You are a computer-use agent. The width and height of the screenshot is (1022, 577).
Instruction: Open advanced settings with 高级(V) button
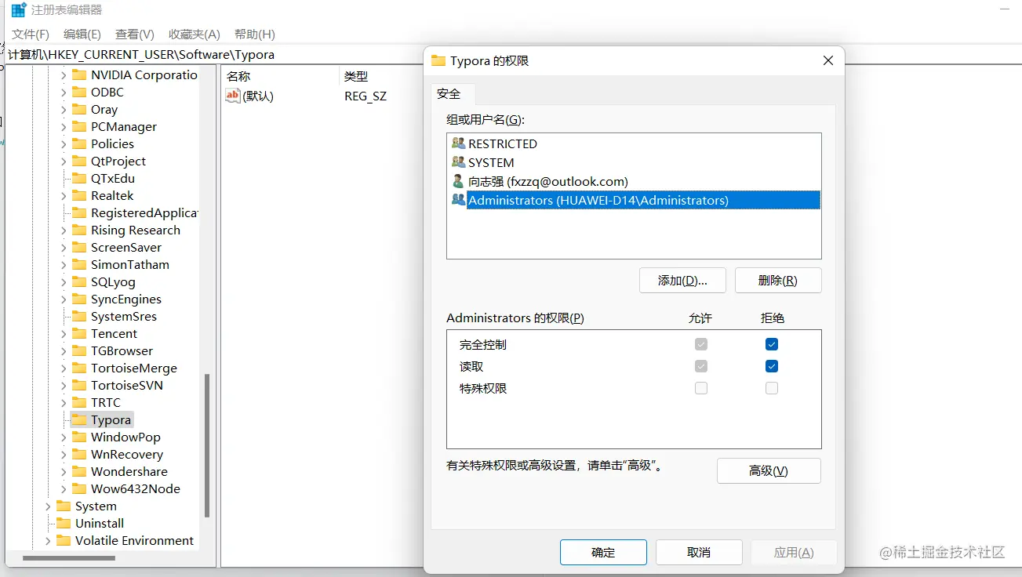click(769, 470)
